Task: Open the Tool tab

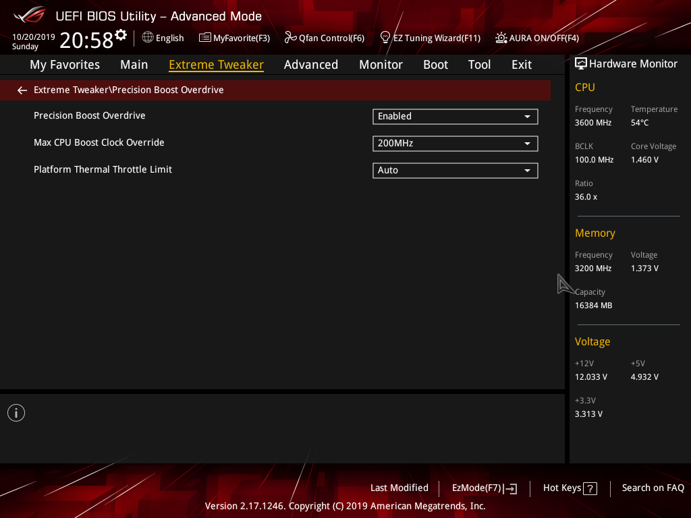Action: 480,65
